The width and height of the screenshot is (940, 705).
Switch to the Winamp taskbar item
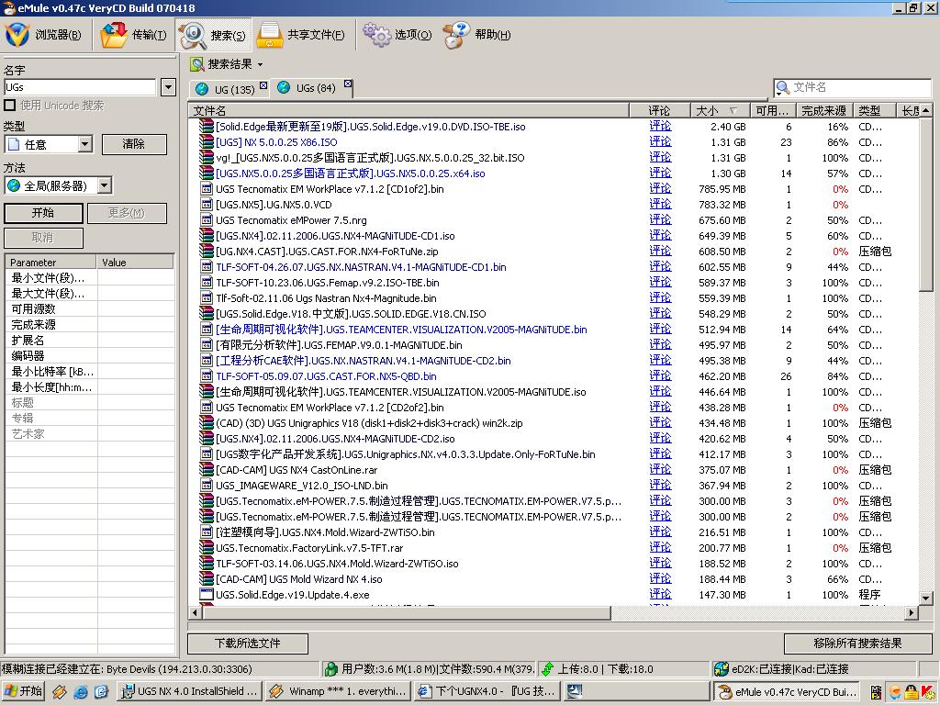pyautogui.click(x=338, y=691)
